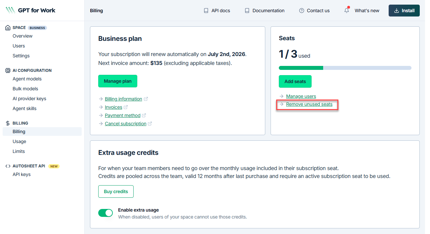
Task: Click the Documentation book icon
Action: tap(247, 11)
